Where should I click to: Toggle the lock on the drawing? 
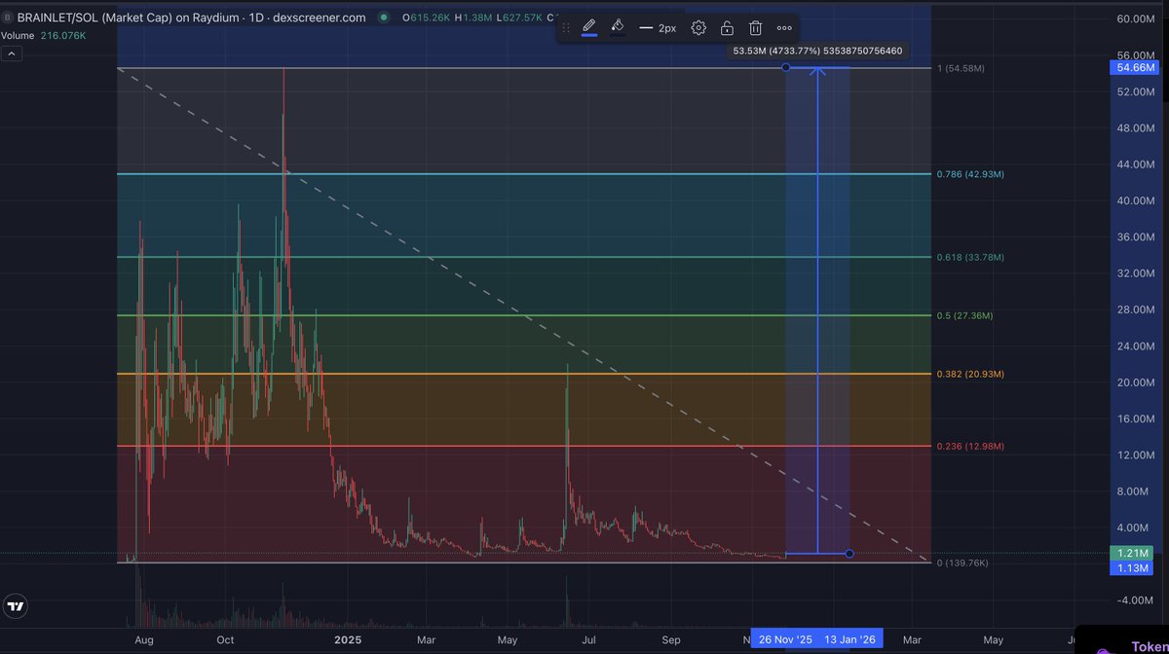click(x=727, y=28)
